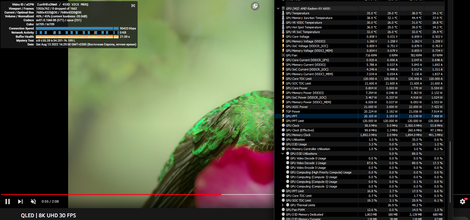This screenshot has width=470, height=220.
Task: Click the round icon beside GPU Clock (Effective)
Action: (283, 130)
